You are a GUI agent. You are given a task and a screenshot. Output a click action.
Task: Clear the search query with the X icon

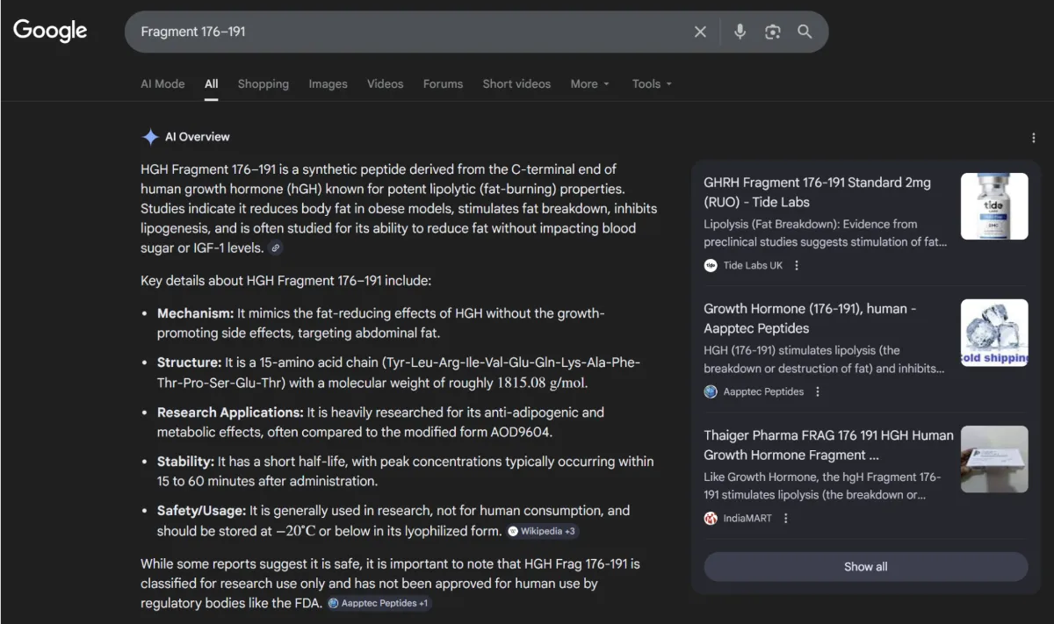click(x=700, y=31)
